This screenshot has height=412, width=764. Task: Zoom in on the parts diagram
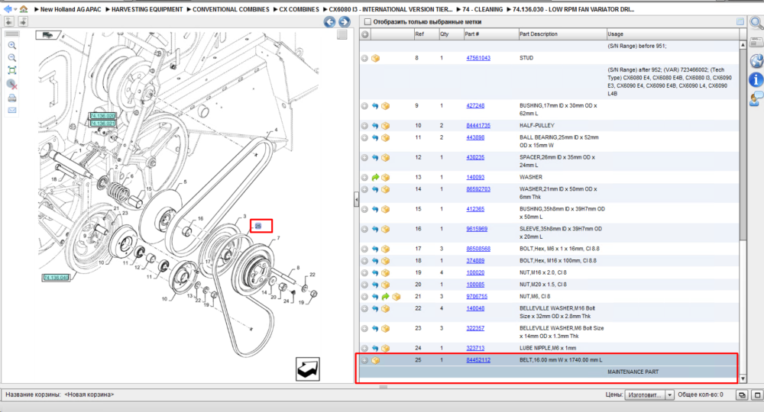[12, 45]
